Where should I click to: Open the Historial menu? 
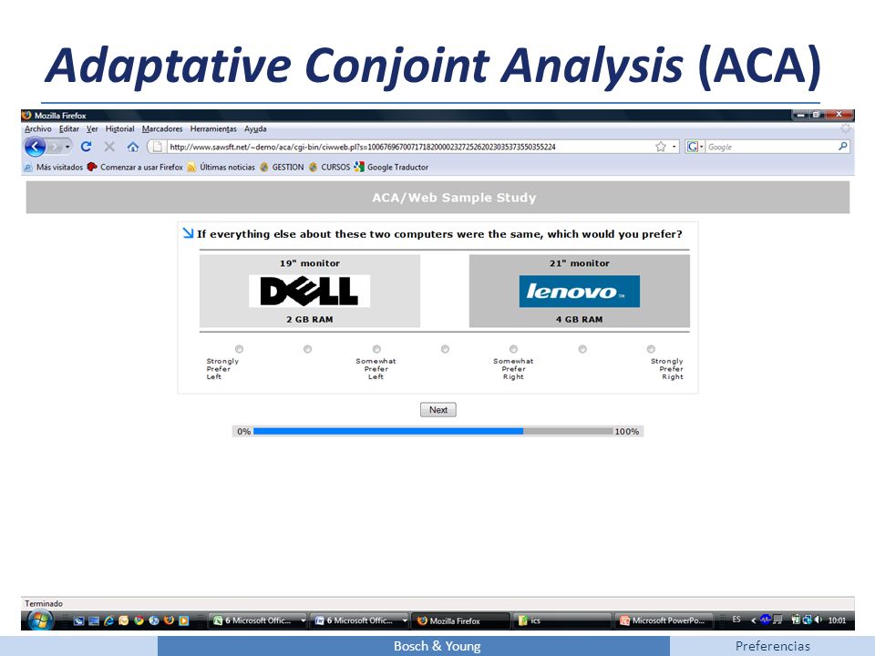coord(120,128)
